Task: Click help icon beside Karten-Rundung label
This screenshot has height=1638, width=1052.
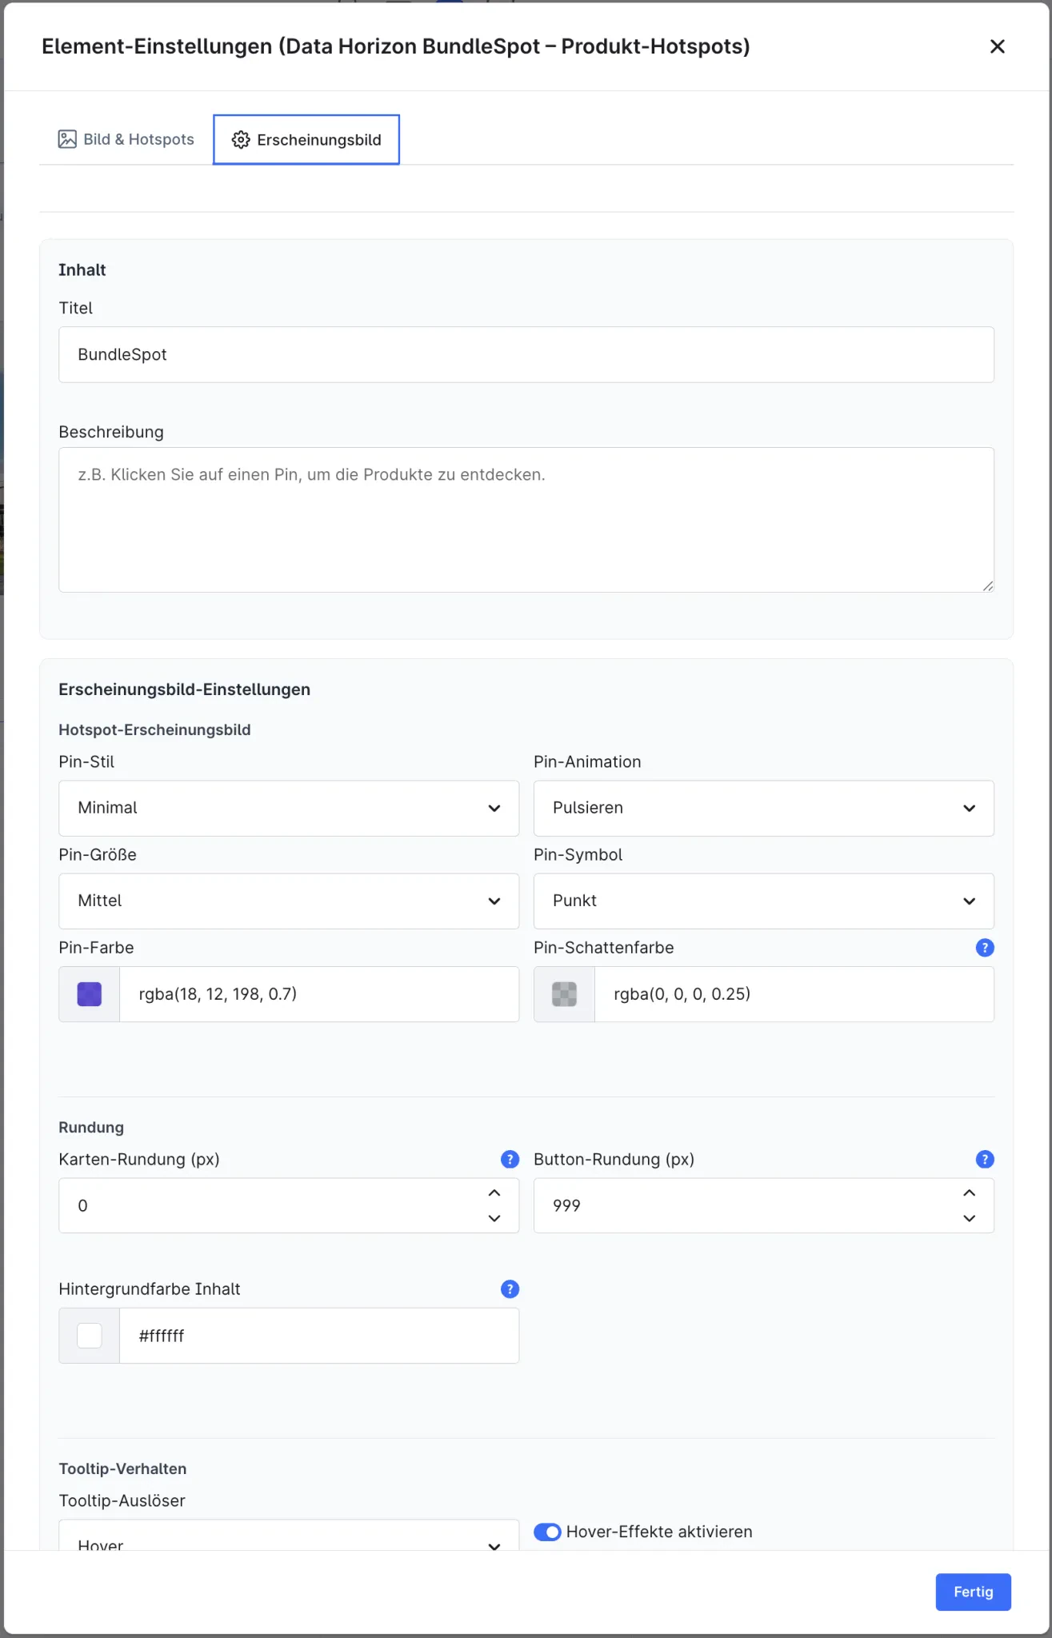Action: tap(510, 1160)
